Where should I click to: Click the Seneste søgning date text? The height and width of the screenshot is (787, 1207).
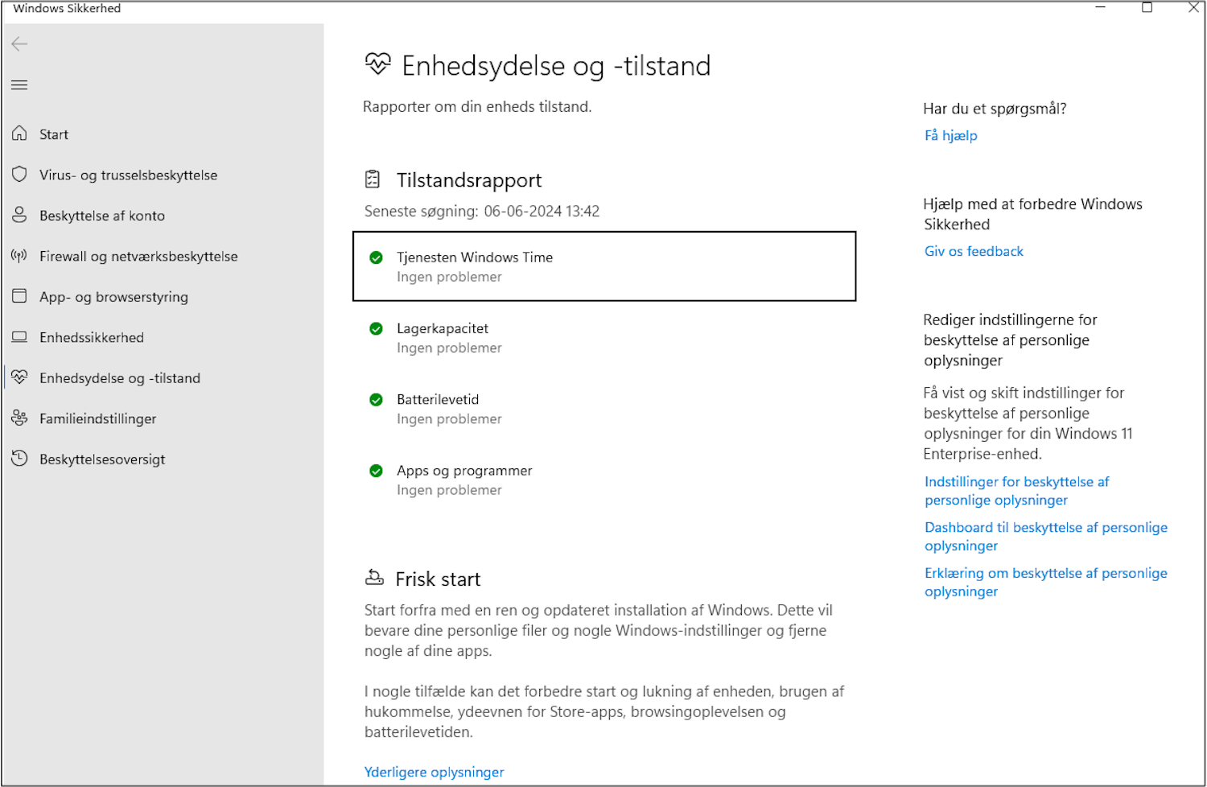[x=482, y=211]
